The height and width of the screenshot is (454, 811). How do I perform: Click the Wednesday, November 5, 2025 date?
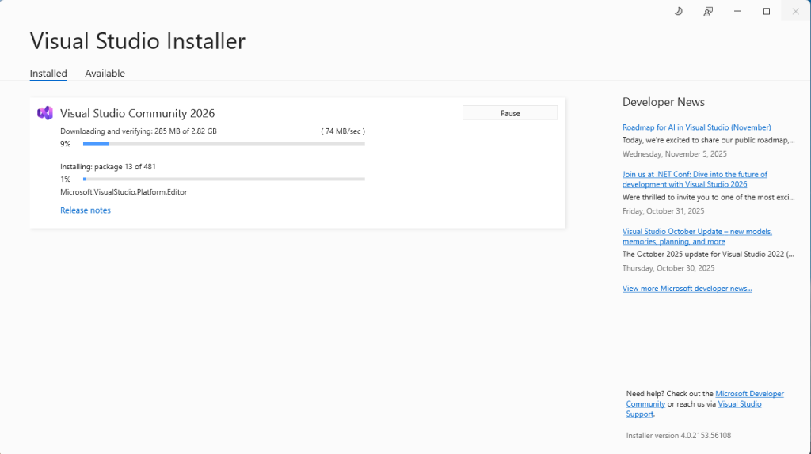pyautogui.click(x=675, y=154)
